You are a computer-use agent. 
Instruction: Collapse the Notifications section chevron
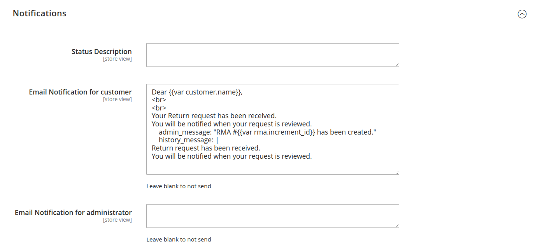pyautogui.click(x=522, y=14)
